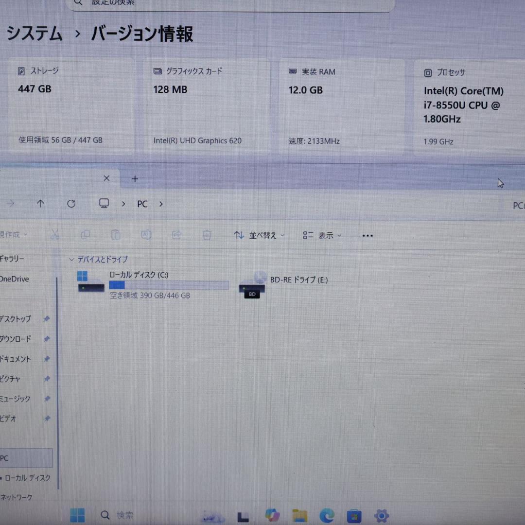
Task: Click the Copy icon in the toolbar
Action: coord(85,235)
